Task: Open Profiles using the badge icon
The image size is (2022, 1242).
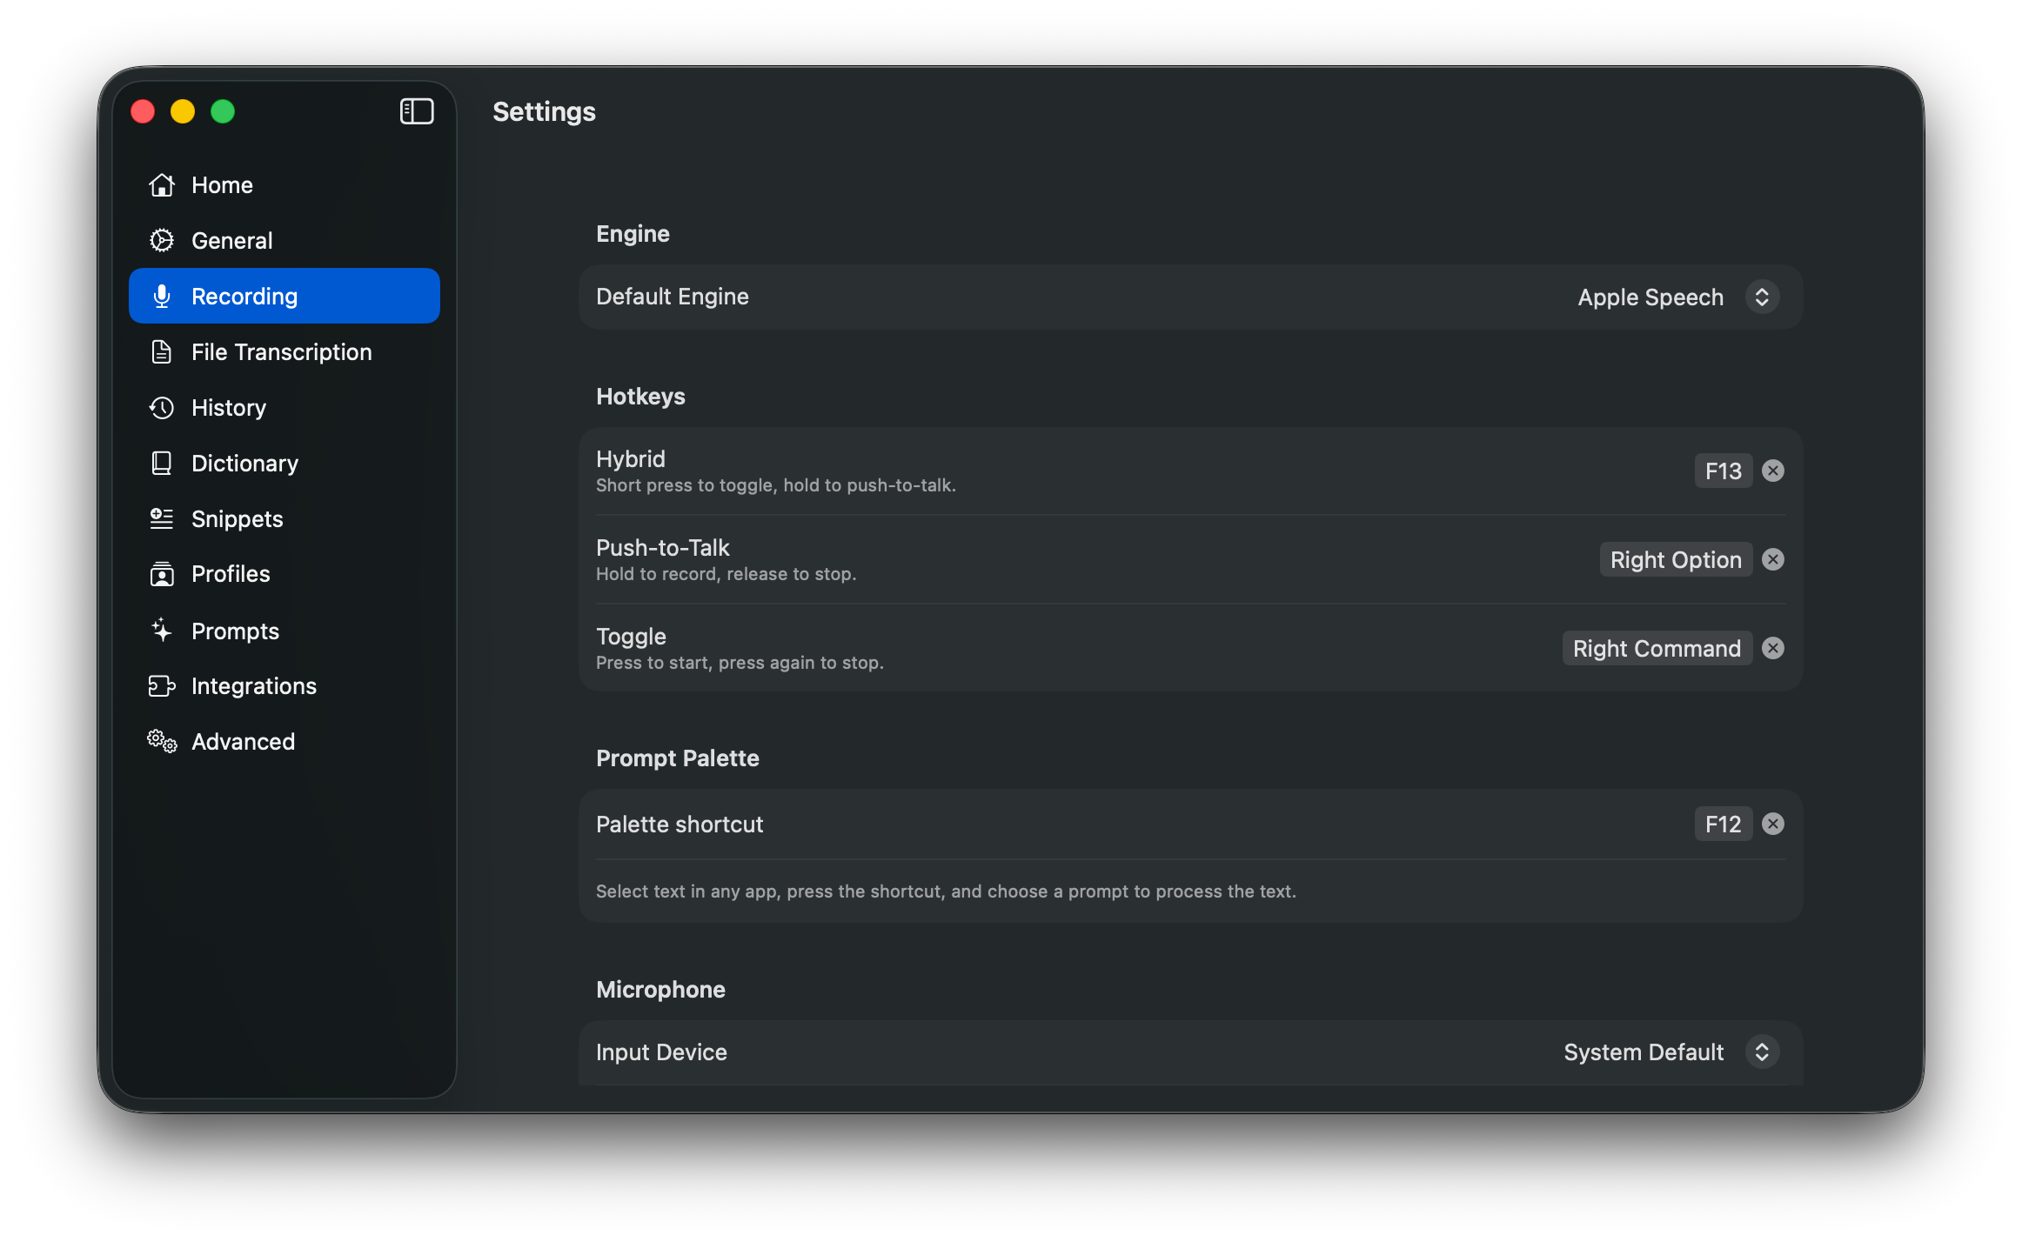Action: click(x=162, y=574)
